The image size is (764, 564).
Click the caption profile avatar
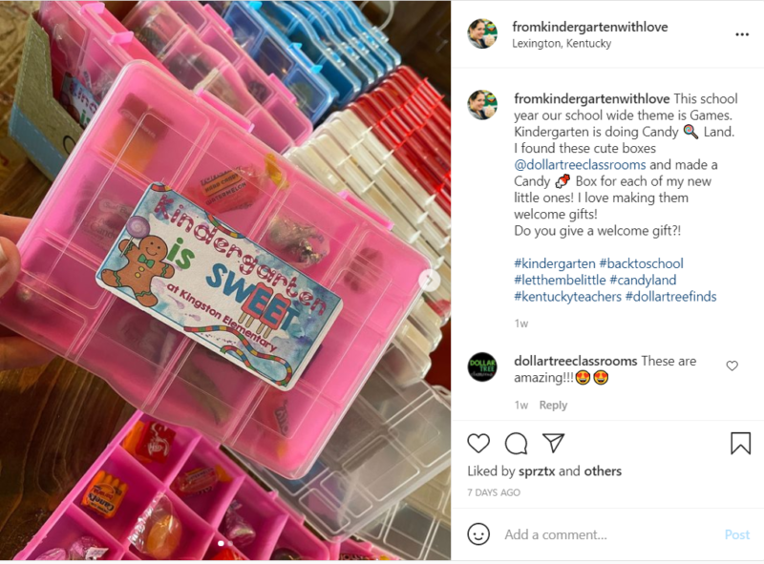(482, 105)
